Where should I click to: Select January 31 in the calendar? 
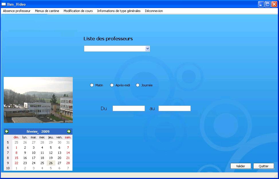click(x=68, y=142)
